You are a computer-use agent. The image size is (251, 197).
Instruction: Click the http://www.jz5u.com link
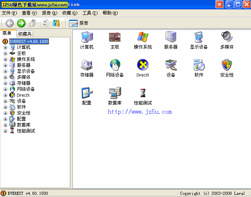(140, 112)
